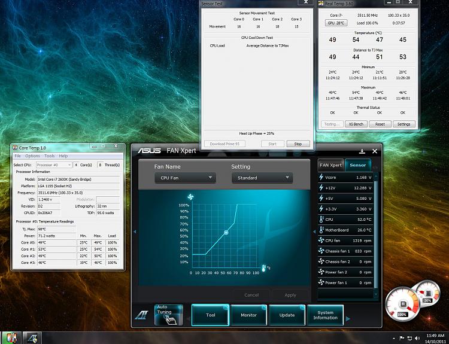
Task: Click the AI Suite logo icon
Action: 141,315
